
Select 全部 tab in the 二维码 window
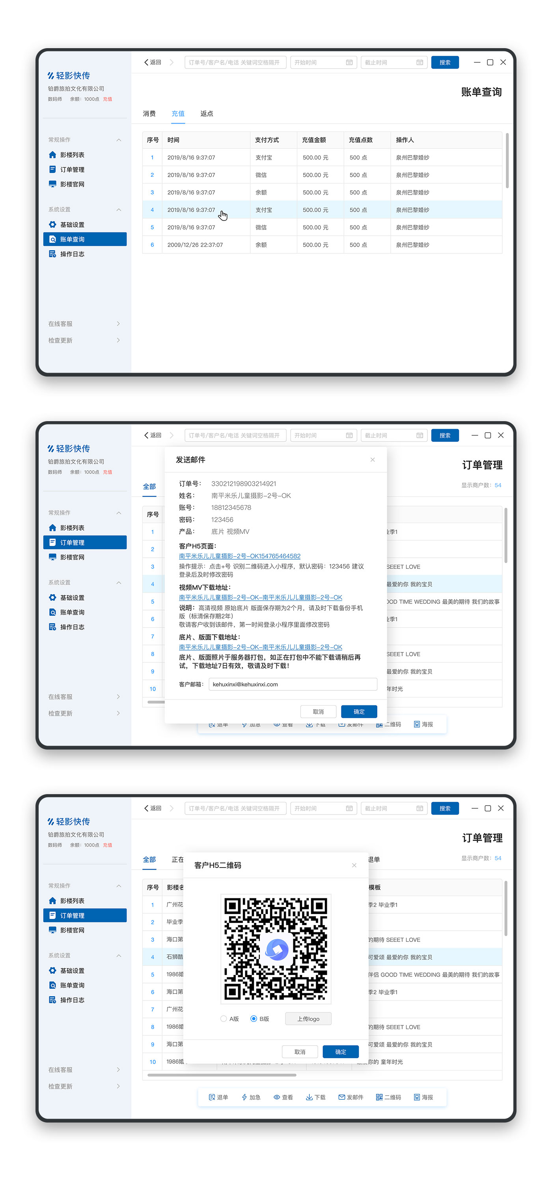point(149,859)
